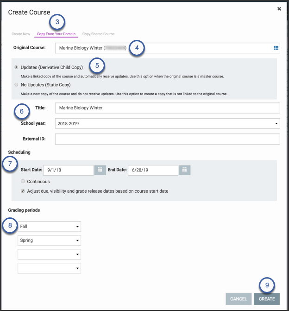The width and height of the screenshot is (289, 311).
Task: Open the Fall grading period dropdown
Action: coord(50,226)
